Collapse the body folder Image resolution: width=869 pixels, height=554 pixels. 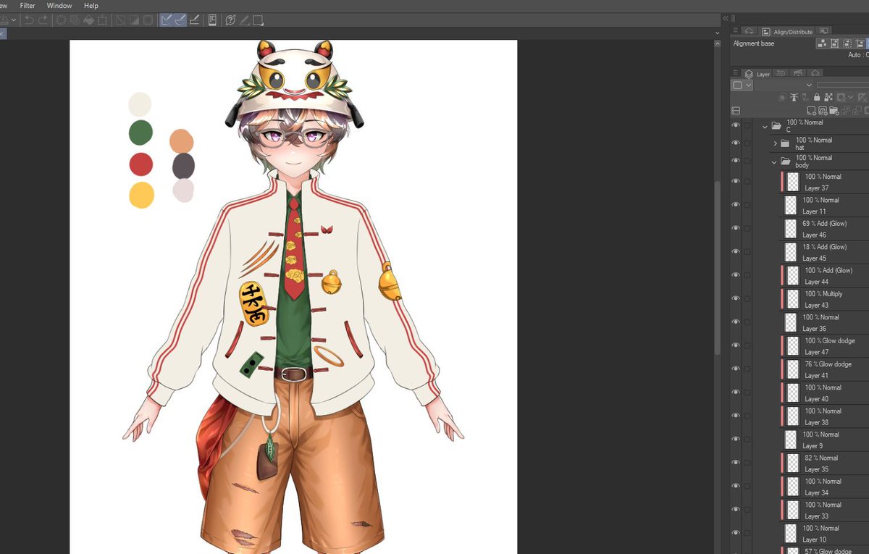(774, 161)
